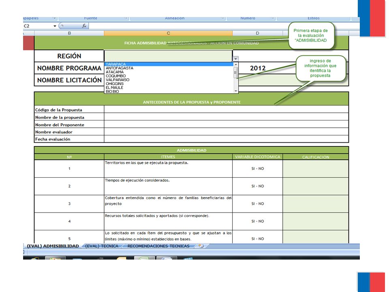Open the Alineación group dialog launcher
The width and height of the screenshot is (389, 292).
[x=222, y=18]
